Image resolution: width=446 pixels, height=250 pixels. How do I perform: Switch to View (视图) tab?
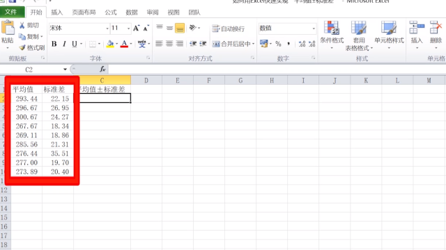tap(174, 12)
